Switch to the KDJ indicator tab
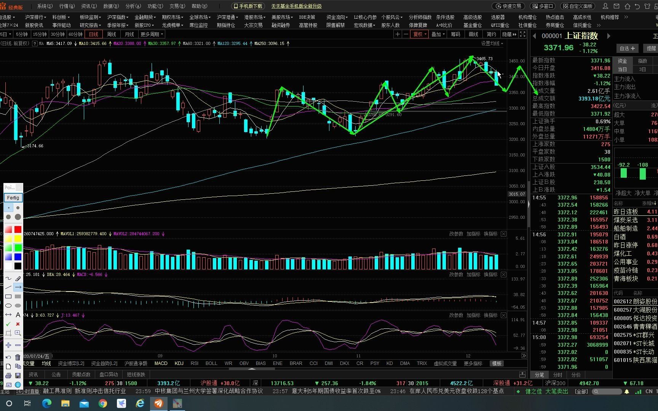 pyautogui.click(x=179, y=363)
